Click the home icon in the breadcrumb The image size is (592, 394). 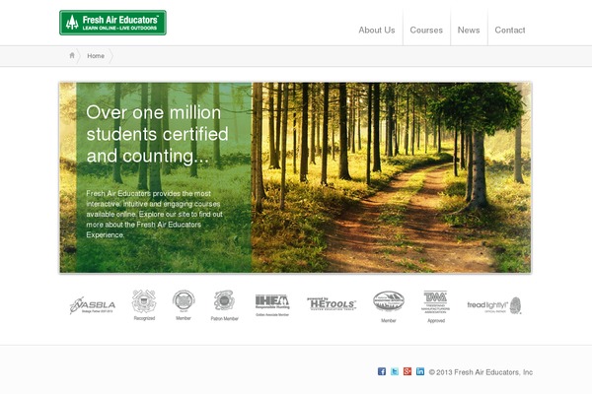[x=72, y=55]
